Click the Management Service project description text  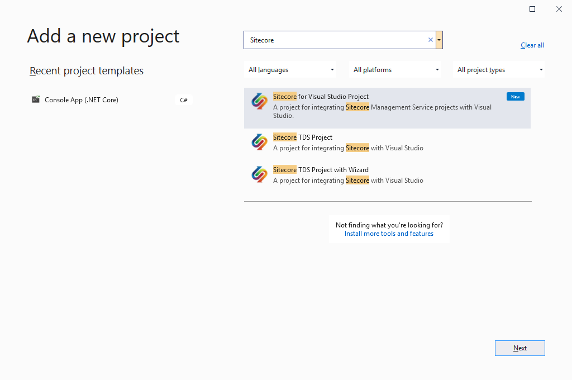coord(382,111)
